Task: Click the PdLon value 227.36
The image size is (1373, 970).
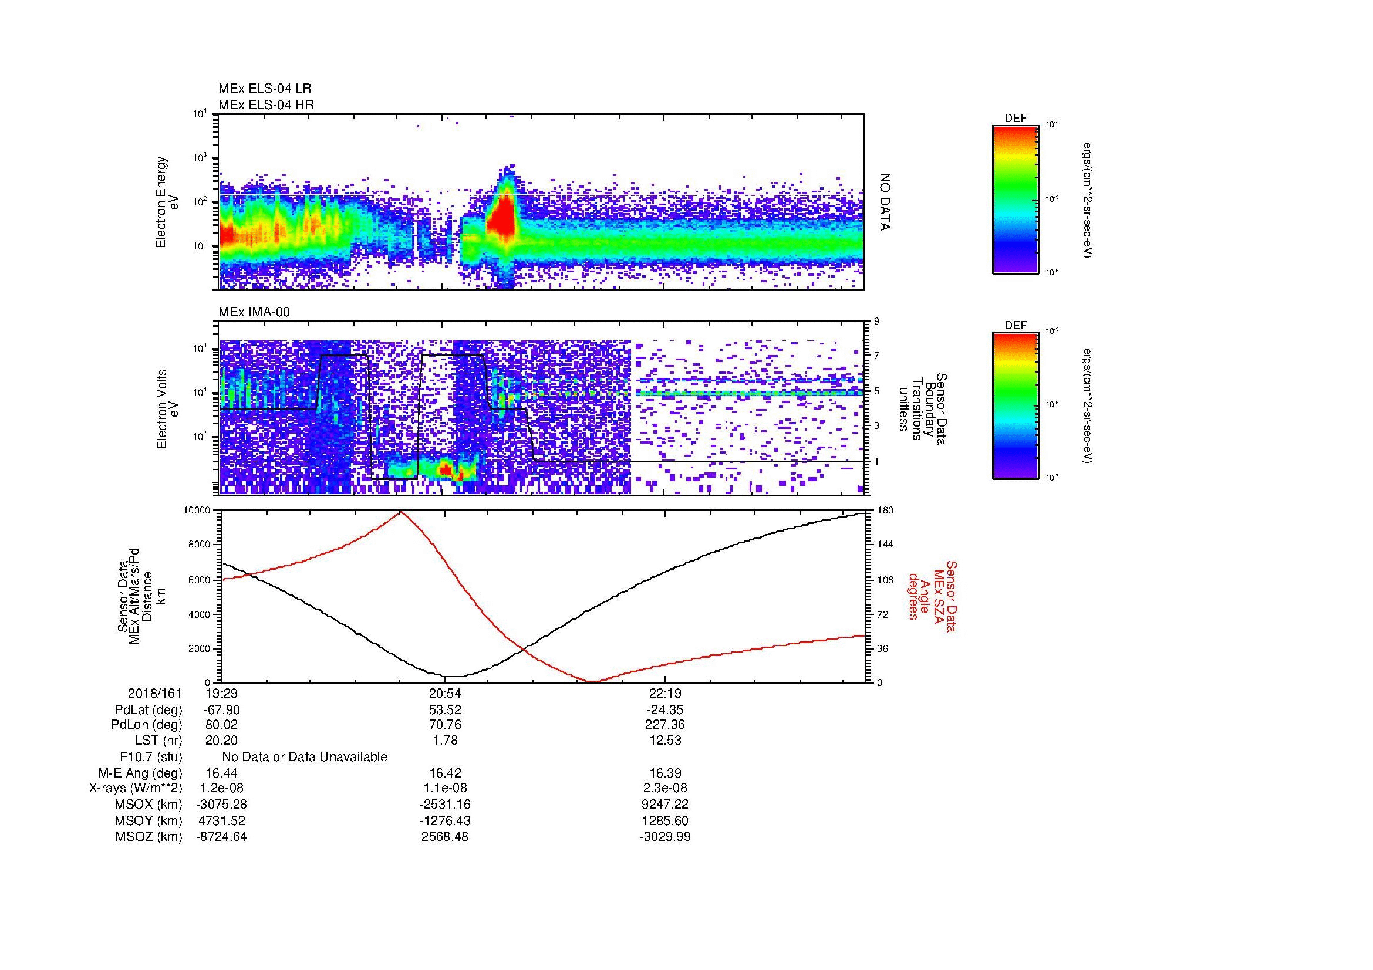Action: pos(665,725)
